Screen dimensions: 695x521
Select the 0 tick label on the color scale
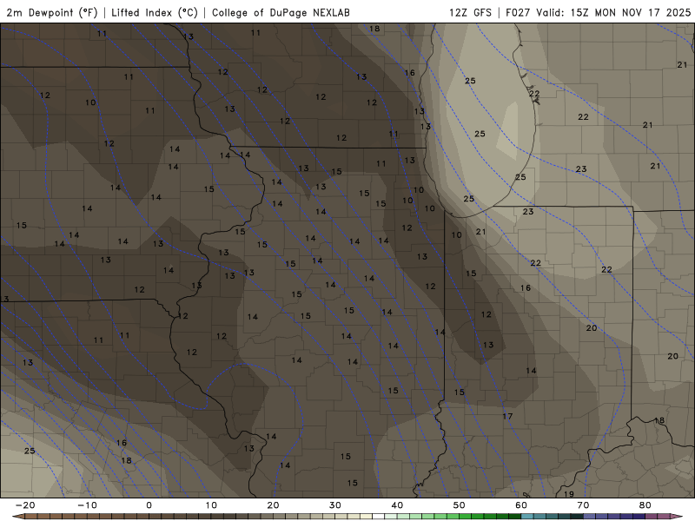[149, 505]
